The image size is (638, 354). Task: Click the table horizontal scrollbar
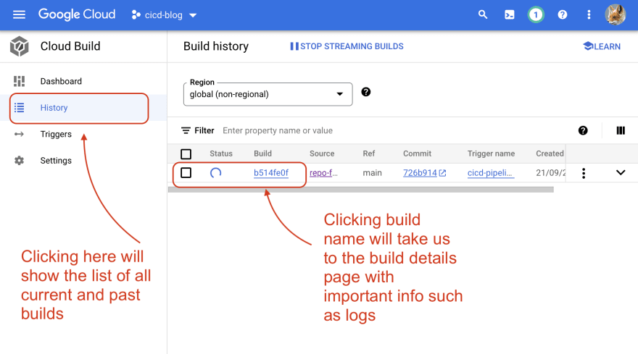pos(361,190)
